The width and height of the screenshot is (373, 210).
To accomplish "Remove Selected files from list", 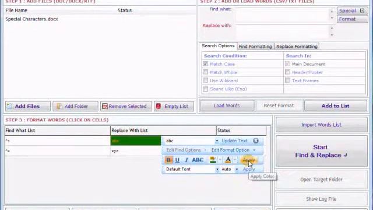I will point(126,106).
